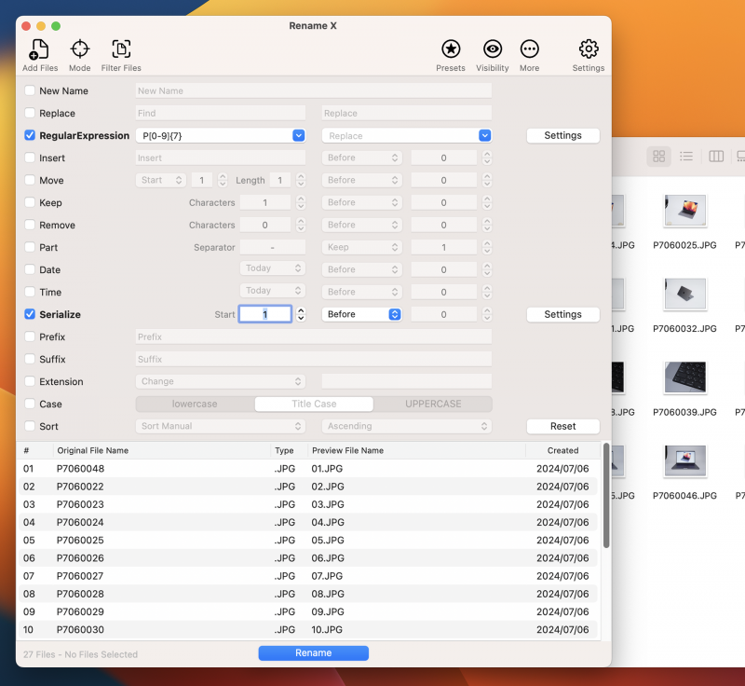Viewport: 745px width, 686px height.
Task: Select the UPPERCASE case segment
Action: [x=432, y=405]
